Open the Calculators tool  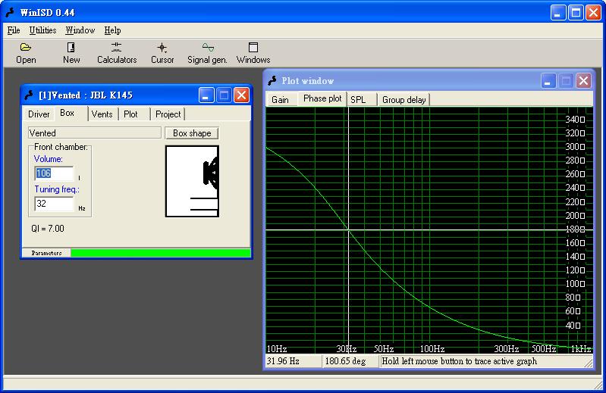[117, 52]
